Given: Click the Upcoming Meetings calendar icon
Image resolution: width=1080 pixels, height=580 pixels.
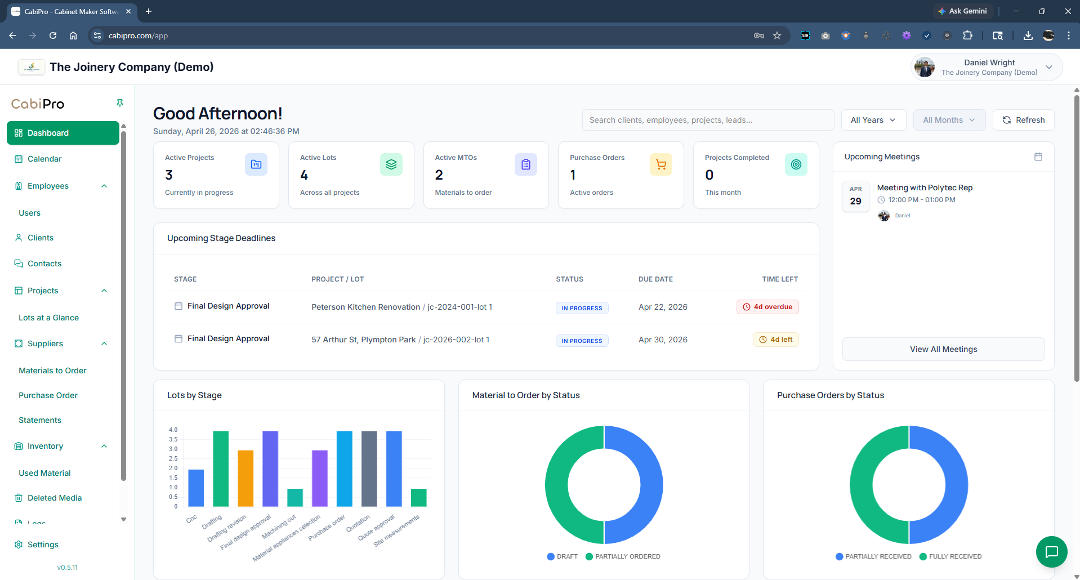Looking at the screenshot, I should (x=1038, y=157).
